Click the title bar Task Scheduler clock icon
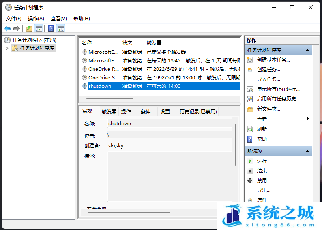The image size is (322, 230). [x=9, y=8]
